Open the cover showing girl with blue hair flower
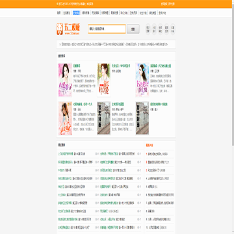234x234 pixels. (142, 80)
